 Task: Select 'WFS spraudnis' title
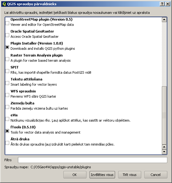(23, 91)
